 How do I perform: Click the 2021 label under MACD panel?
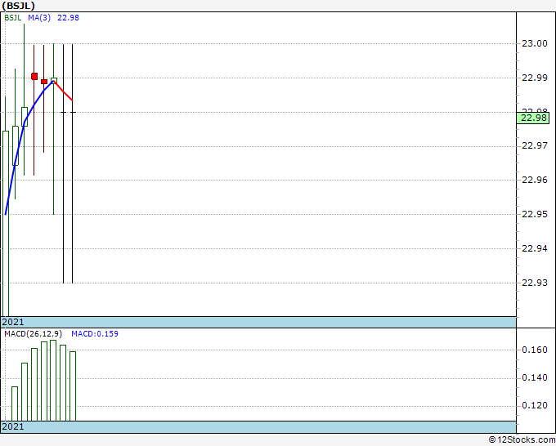[13, 426]
